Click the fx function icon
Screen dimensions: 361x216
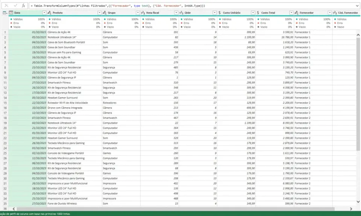pos(23,6)
